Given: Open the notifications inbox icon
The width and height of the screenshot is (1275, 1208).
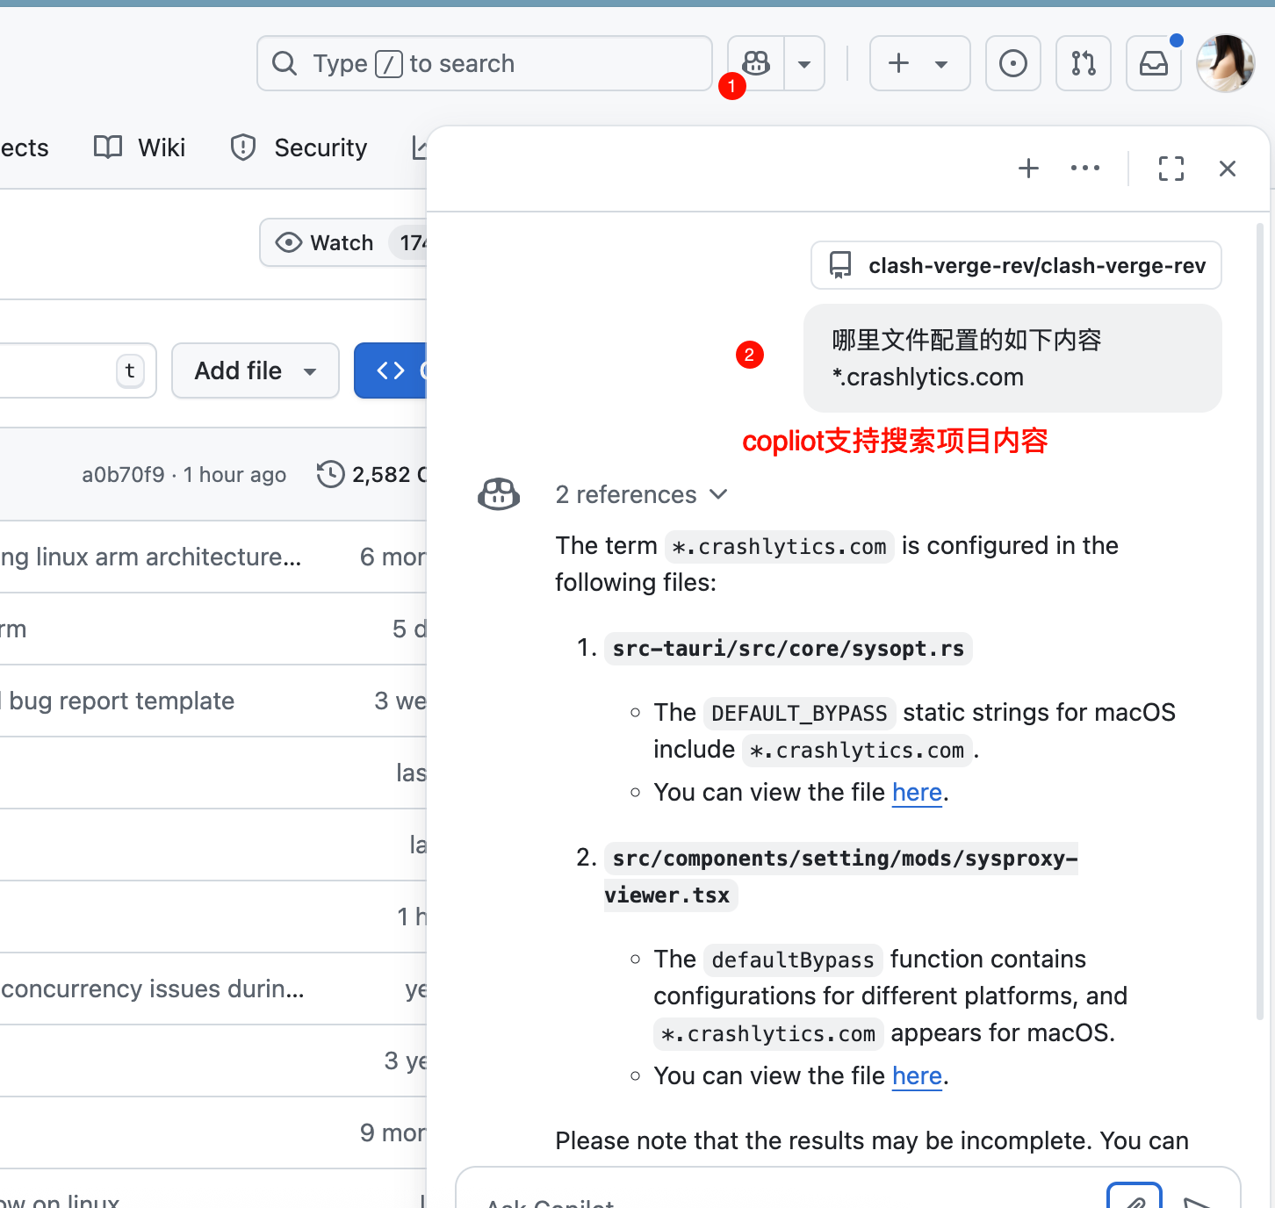Looking at the screenshot, I should coord(1153,63).
